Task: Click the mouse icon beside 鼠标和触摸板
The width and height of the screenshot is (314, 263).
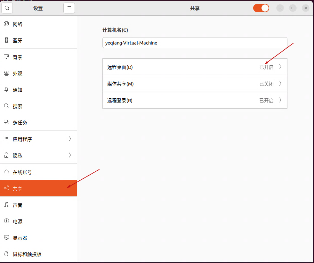Action: [6, 254]
